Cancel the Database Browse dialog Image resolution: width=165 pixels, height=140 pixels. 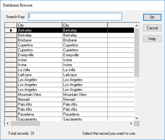(x=152, y=28)
